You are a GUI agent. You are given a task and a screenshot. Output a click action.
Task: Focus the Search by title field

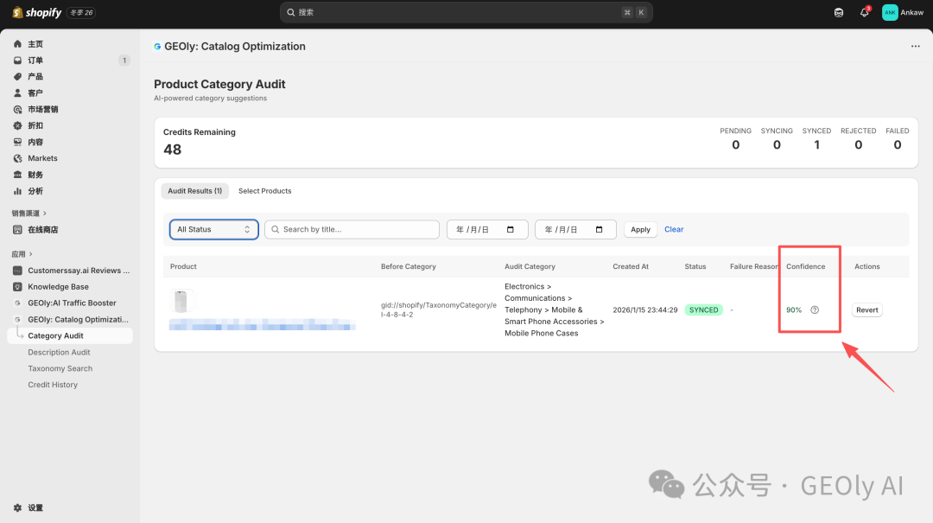point(352,229)
